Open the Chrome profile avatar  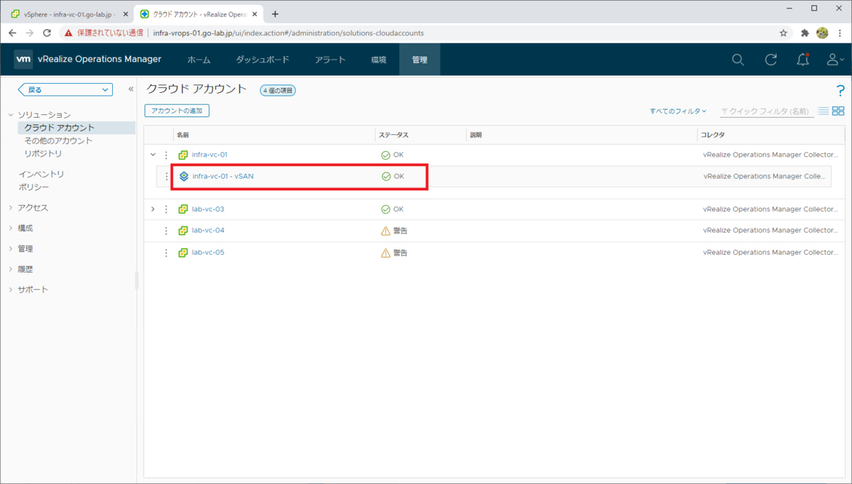[822, 33]
